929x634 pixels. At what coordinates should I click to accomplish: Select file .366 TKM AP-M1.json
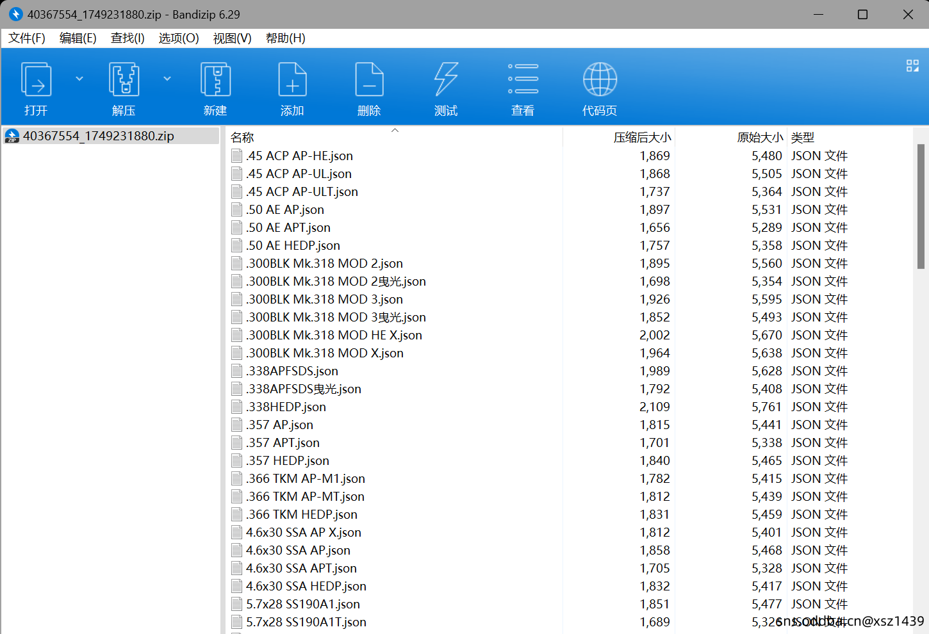(x=306, y=478)
